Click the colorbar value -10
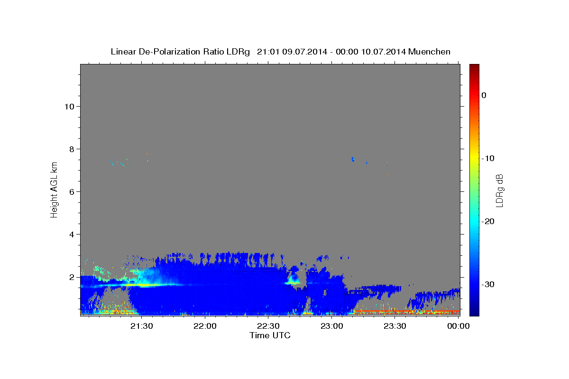The width and height of the screenshot is (569, 379). (488, 158)
